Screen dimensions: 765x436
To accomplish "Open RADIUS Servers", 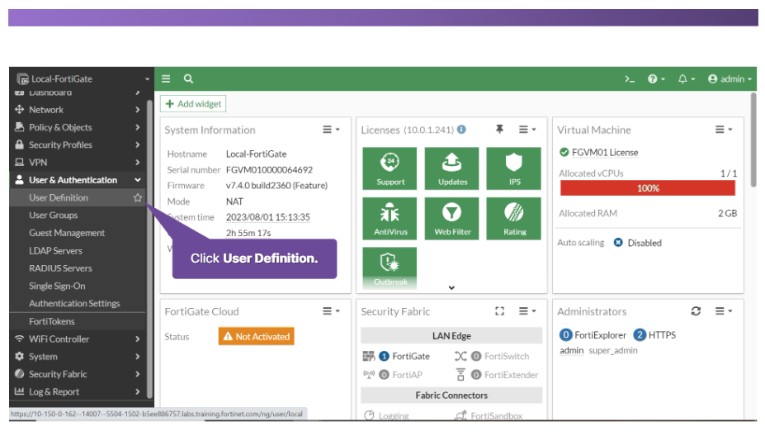I will (x=60, y=268).
